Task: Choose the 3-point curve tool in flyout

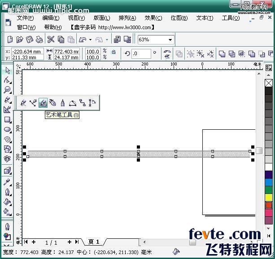Action: [x=72, y=103]
